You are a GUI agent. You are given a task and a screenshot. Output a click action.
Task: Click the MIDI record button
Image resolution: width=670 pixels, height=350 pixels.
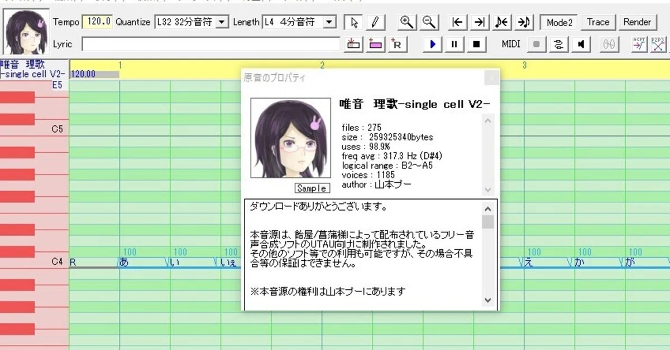[x=537, y=44]
